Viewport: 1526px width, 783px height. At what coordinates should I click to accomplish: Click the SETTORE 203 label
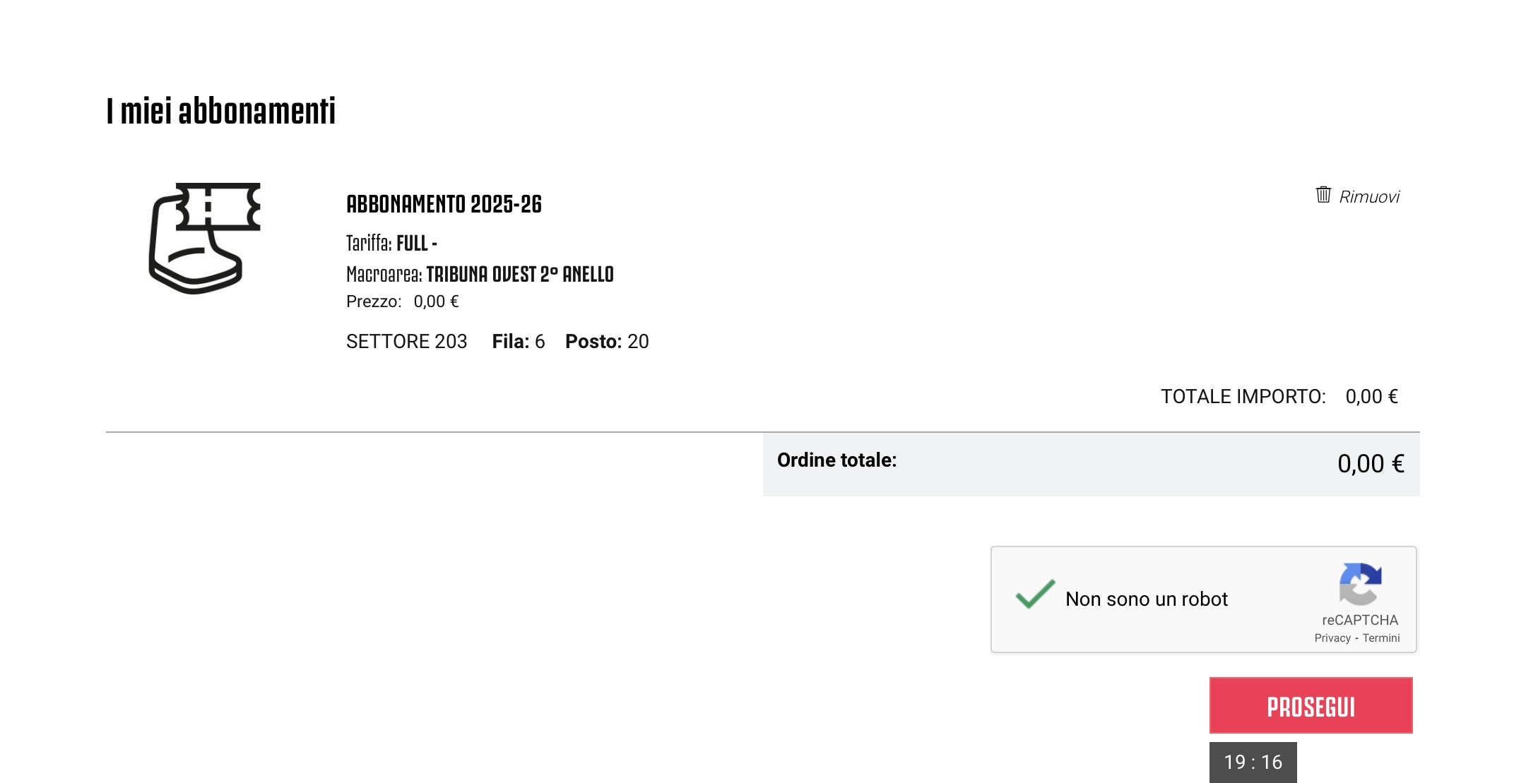click(x=406, y=342)
